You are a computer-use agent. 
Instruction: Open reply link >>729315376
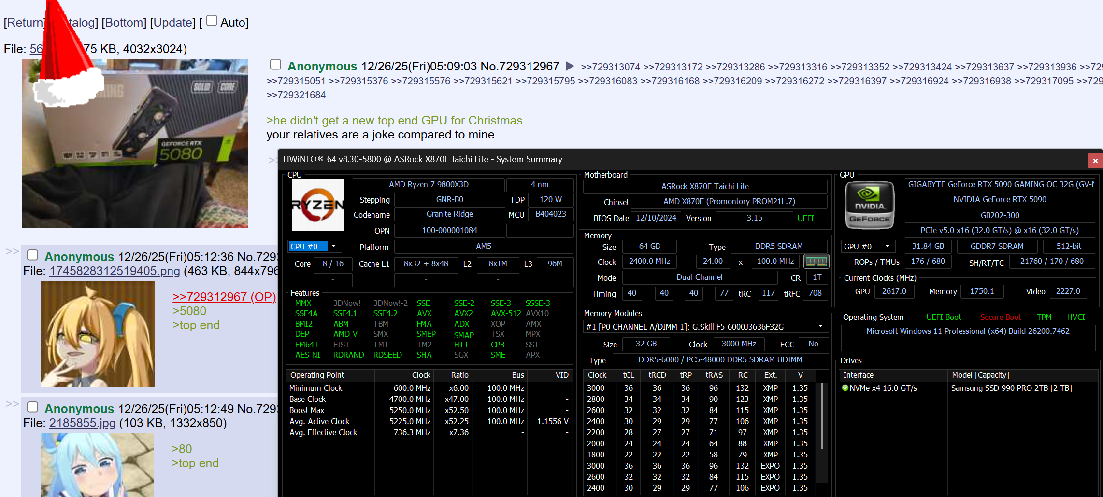click(358, 81)
